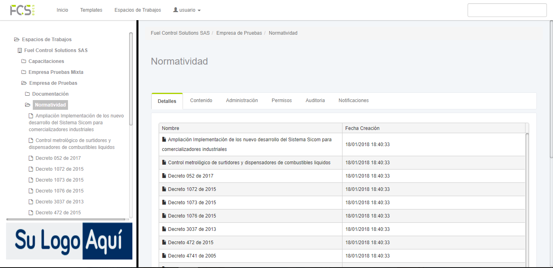Collapse the Empresa de Pruebas folder
This screenshot has height=268, width=553.
click(24, 83)
